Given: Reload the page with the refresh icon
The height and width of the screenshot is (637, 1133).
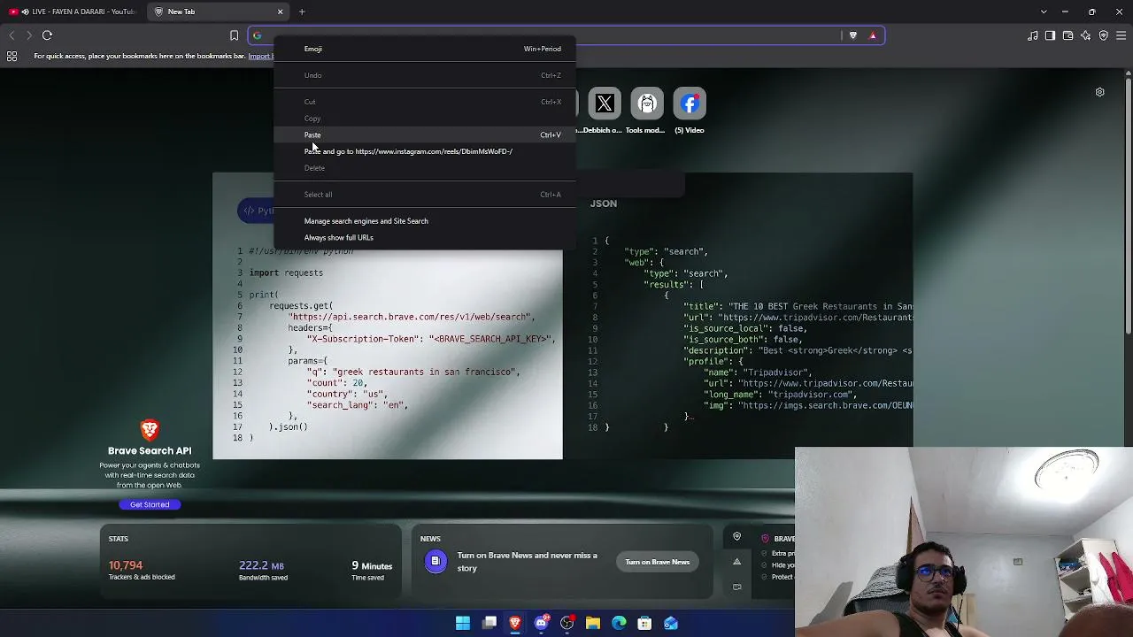Looking at the screenshot, I should click(x=47, y=35).
